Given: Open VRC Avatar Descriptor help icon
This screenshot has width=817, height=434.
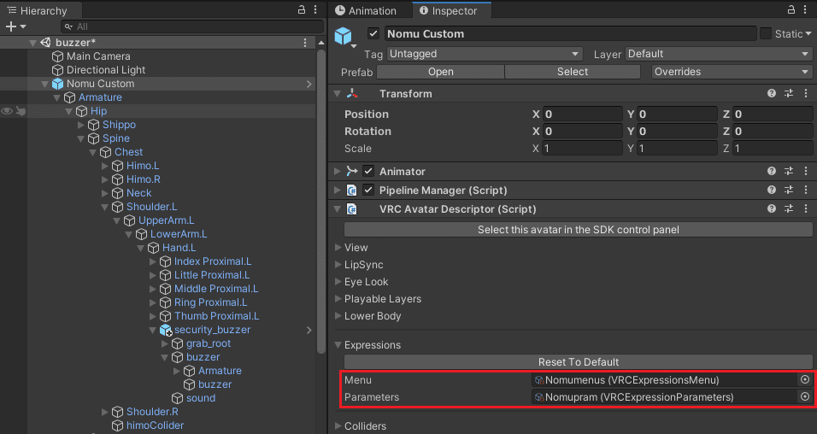Looking at the screenshot, I should [772, 208].
